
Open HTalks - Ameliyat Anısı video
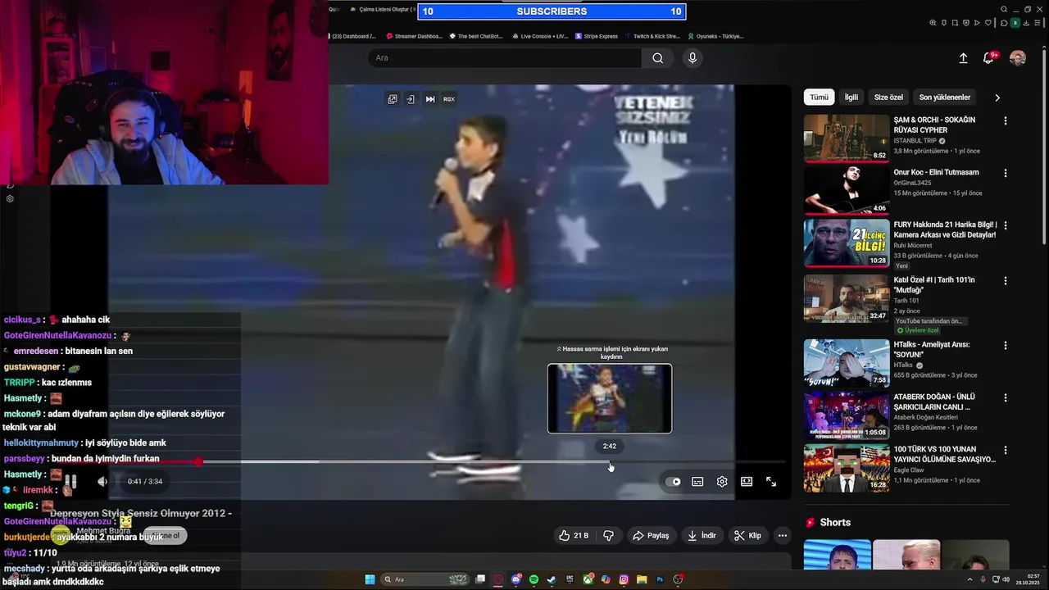point(846,363)
